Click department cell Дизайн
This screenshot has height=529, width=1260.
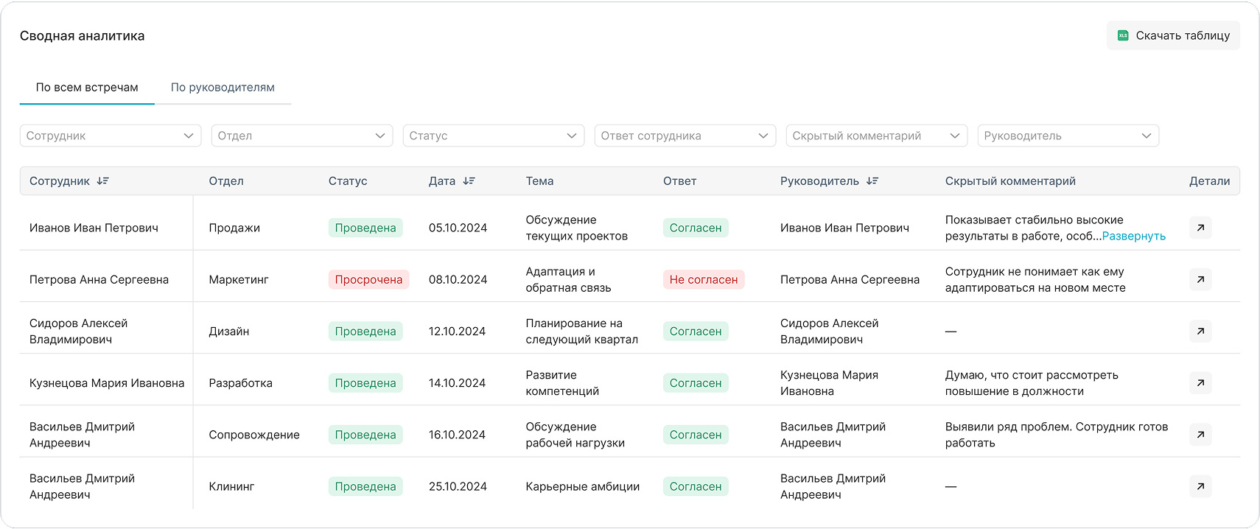229,331
